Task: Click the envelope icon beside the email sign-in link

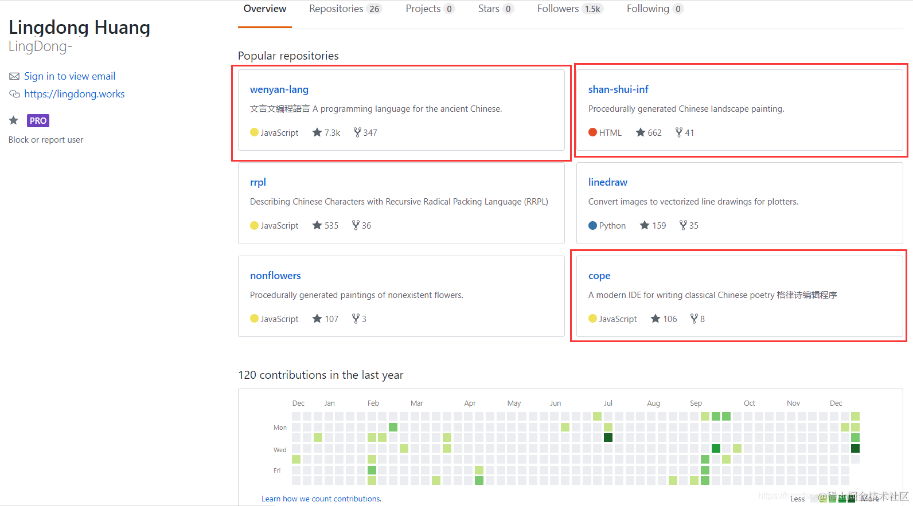Action: click(14, 76)
